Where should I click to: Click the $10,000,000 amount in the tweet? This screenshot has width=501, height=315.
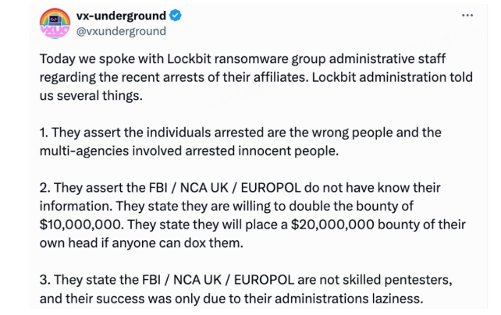point(81,225)
